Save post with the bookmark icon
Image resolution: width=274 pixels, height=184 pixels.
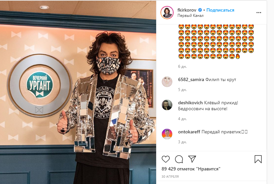258,159
